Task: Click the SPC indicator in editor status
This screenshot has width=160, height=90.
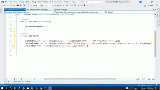Action: pos(148,79)
